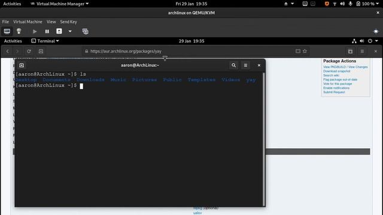
Task: Open browser hamburger menu
Action: (362, 51)
